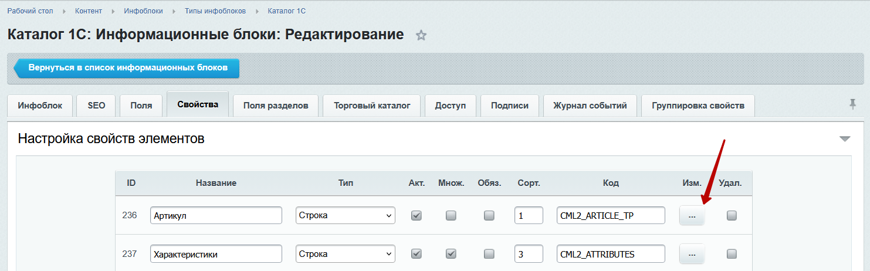Focus sort field with value 3
Image resolution: width=870 pixels, height=271 pixels.
(x=529, y=254)
